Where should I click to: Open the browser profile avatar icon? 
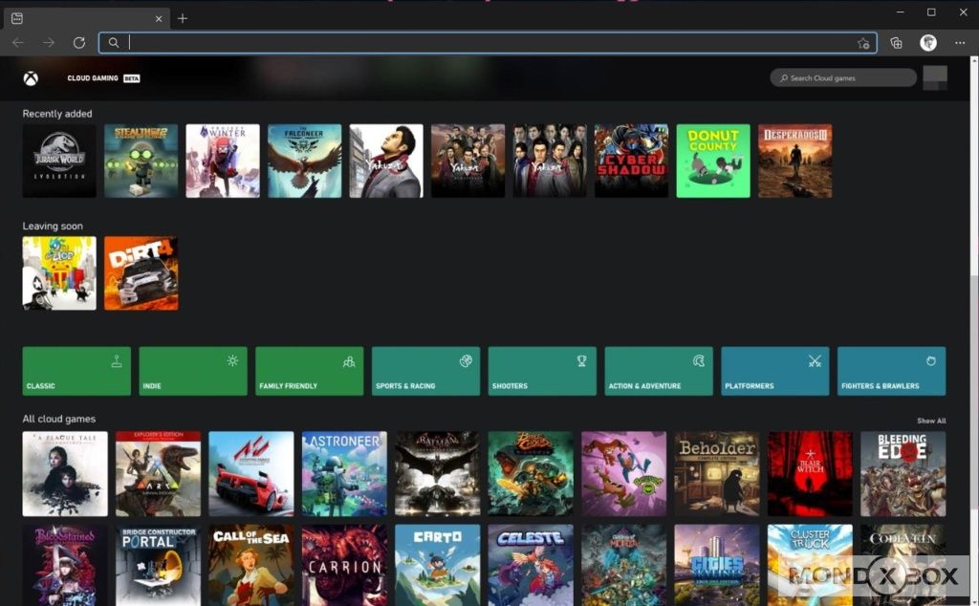(927, 43)
